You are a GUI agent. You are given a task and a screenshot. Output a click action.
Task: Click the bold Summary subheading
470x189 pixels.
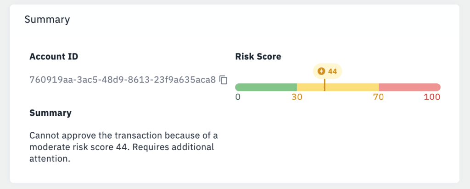(50, 113)
